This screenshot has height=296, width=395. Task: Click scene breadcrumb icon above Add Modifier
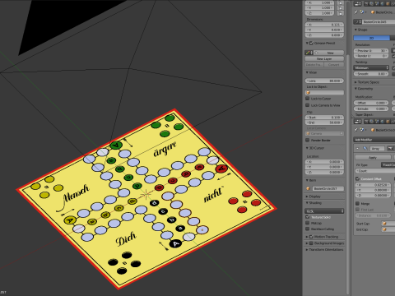(x=362, y=130)
